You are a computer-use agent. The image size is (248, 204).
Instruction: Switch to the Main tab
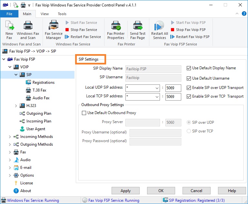(27, 14)
